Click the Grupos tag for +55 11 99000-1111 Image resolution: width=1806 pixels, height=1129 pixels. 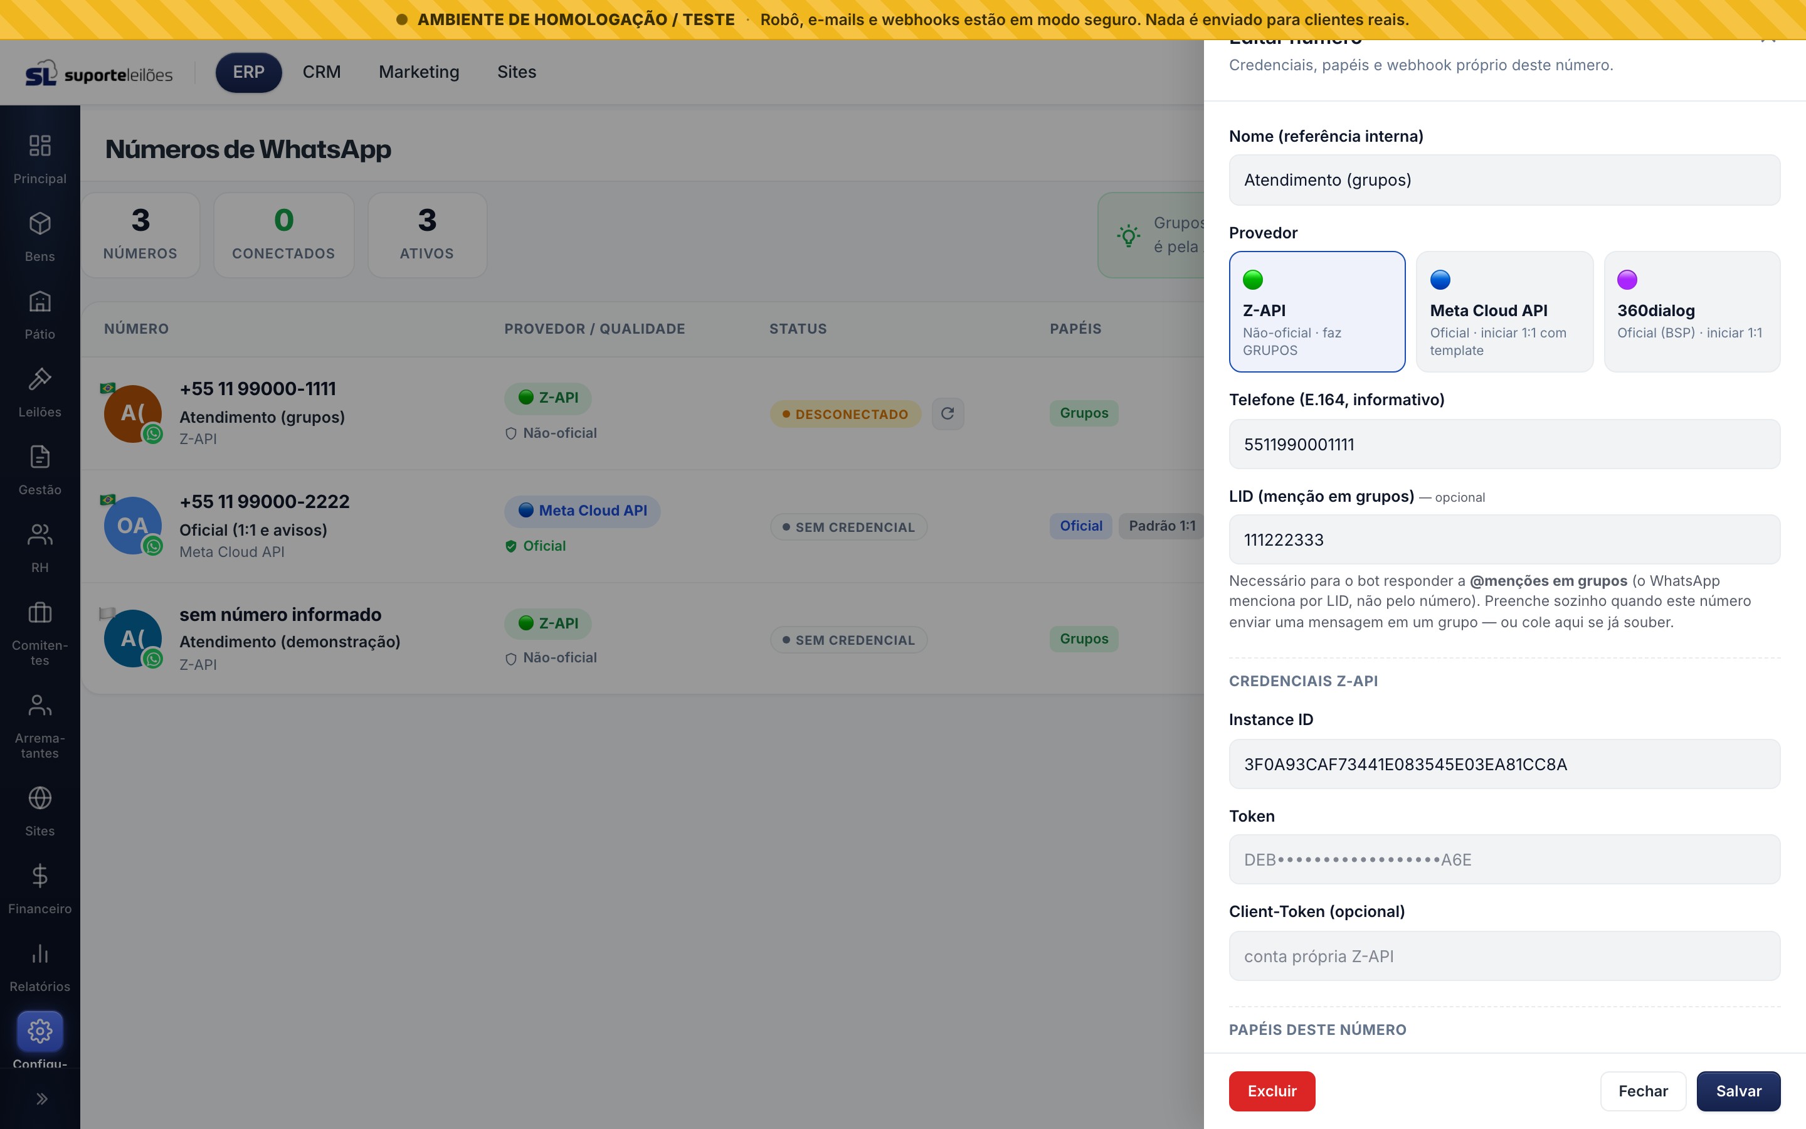[1084, 413]
